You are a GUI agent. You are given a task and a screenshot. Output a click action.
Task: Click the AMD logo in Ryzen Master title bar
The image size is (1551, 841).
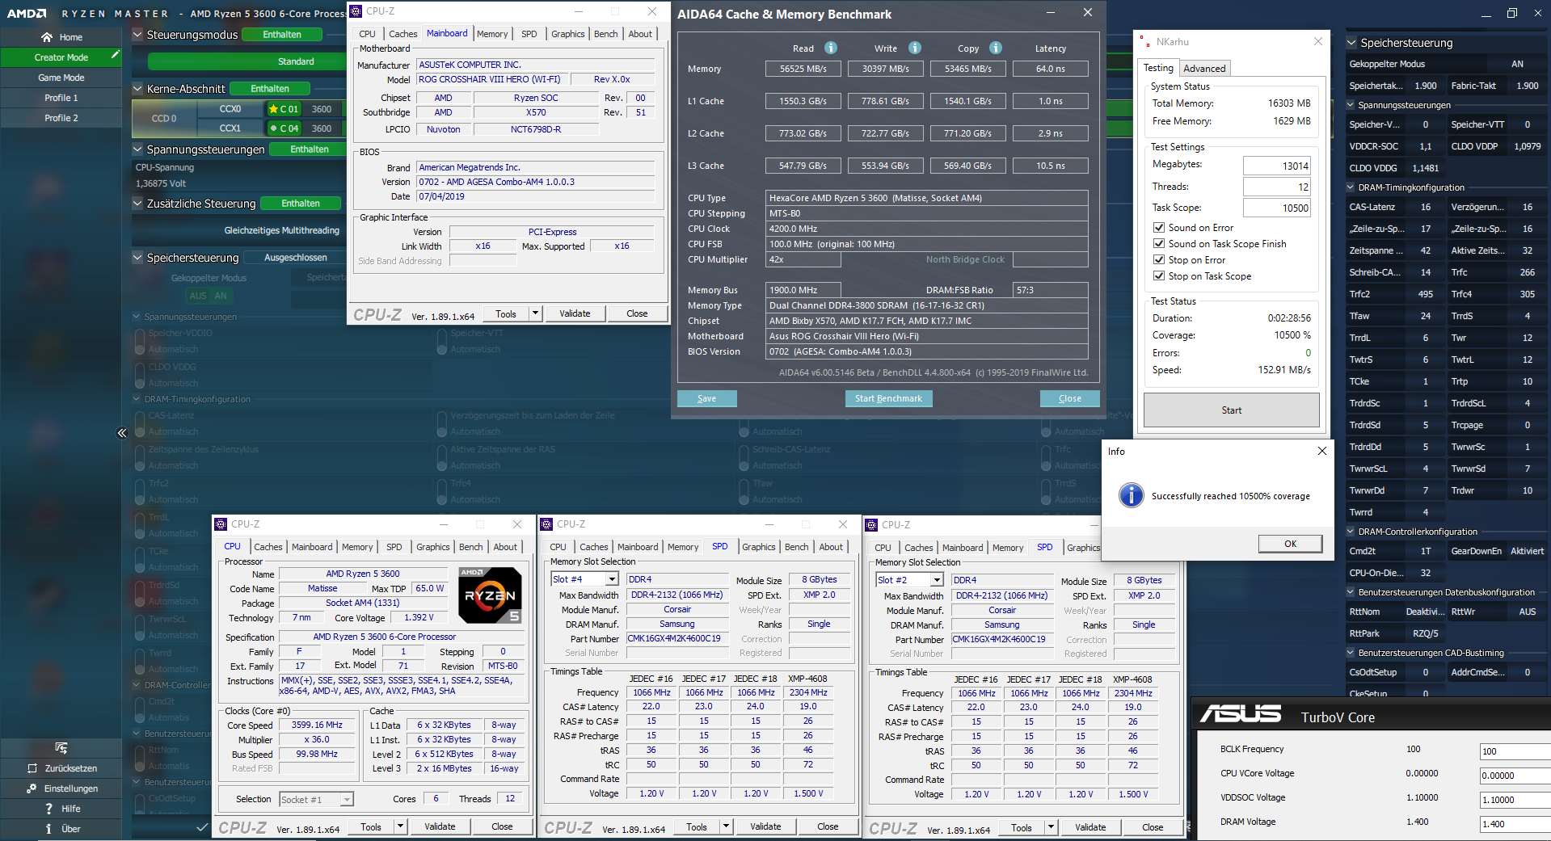[x=26, y=13]
